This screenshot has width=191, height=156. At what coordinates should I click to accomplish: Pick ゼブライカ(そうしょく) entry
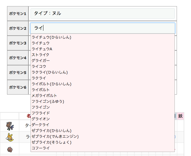(x=103, y=142)
